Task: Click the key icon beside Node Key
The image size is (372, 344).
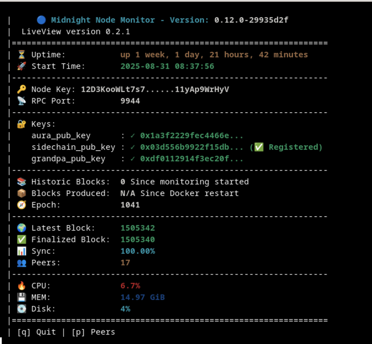Action: 21,89
